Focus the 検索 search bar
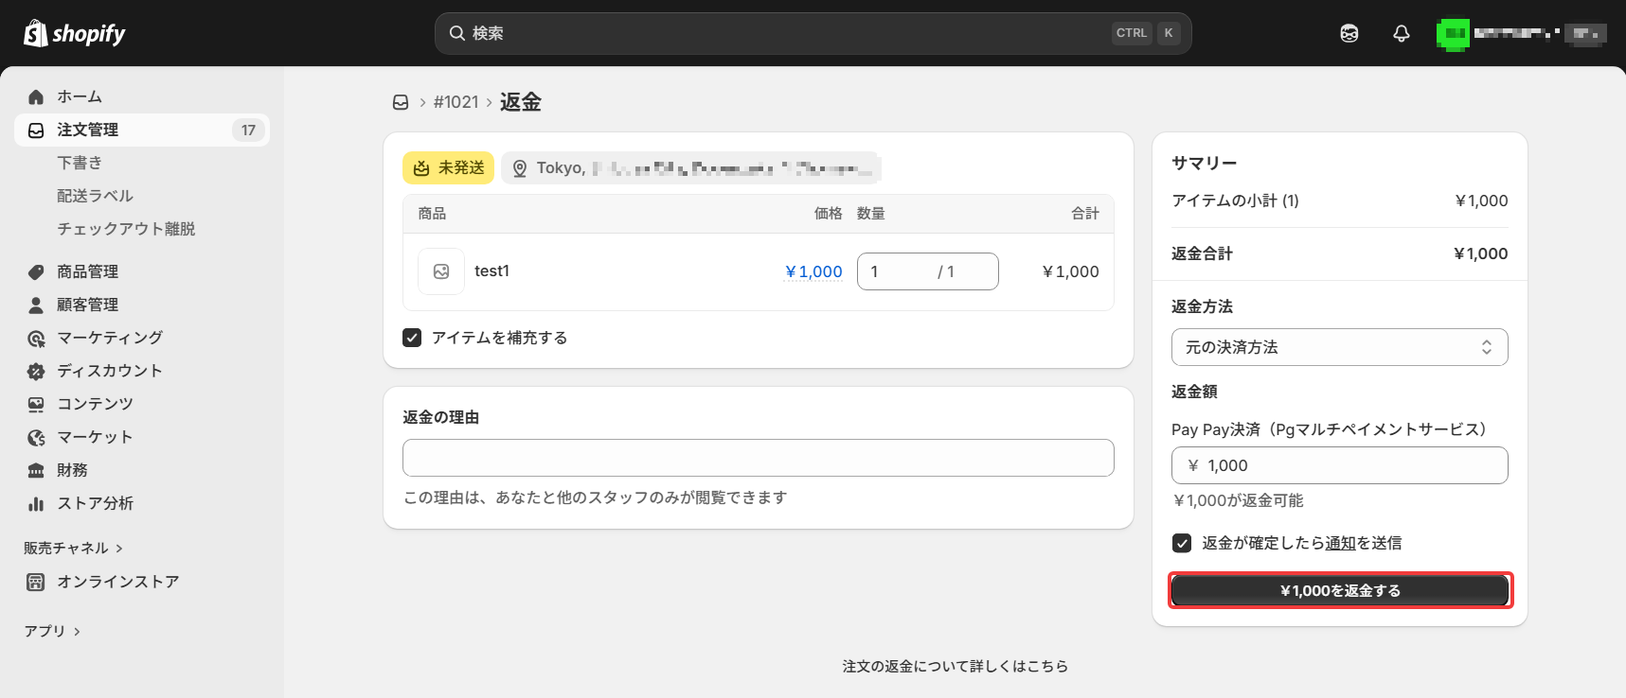The height and width of the screenshot is (698, 1626). tap(813, 33)
